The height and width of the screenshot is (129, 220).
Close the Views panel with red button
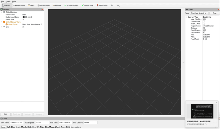pyautogui.click(x=219, y=9)
